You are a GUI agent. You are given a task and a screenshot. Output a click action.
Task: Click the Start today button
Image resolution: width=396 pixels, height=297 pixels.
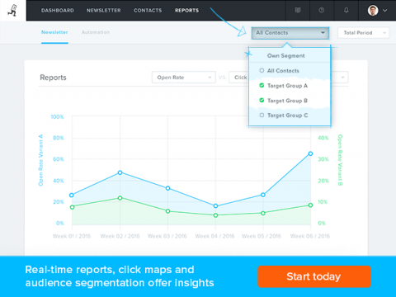(314, 276)
